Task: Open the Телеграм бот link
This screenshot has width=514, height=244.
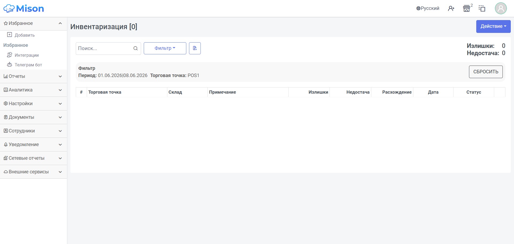Action: pos(28,65)
